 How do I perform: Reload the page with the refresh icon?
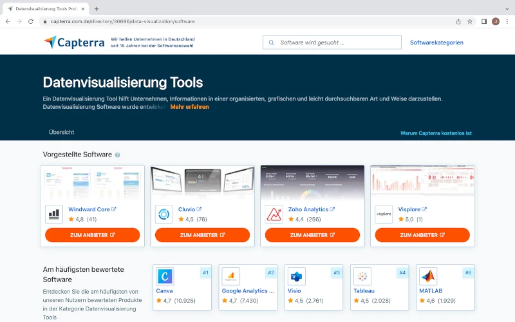pyautogui.click(x=31, y=21)
